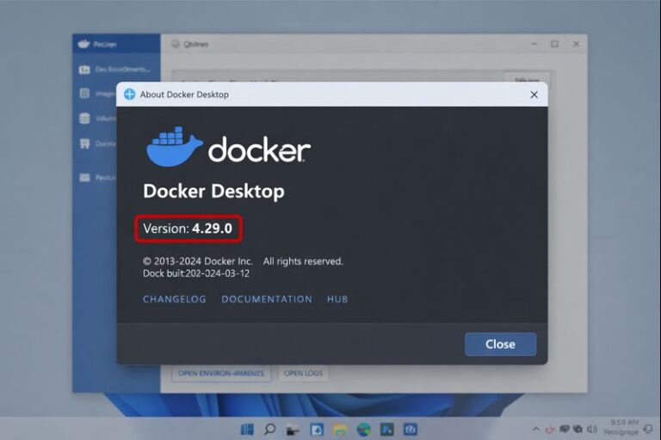Click the 'Dock buit:202-024-03-12' build line
This screenshot has height=440, width=661.
coord(196,273)
